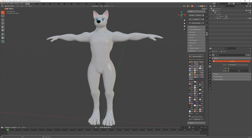This screenshot has height=138, width=252.
Task: Switch to Rendered viewport shading
Action: (204, 6)
